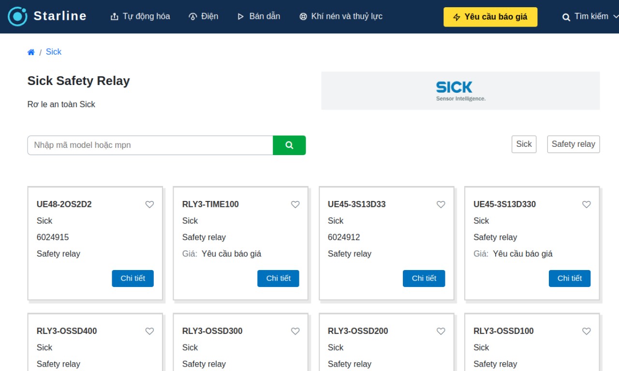
Task: Click heart icon on RLY3-OSSD400 card
Action: click(149, 331)
